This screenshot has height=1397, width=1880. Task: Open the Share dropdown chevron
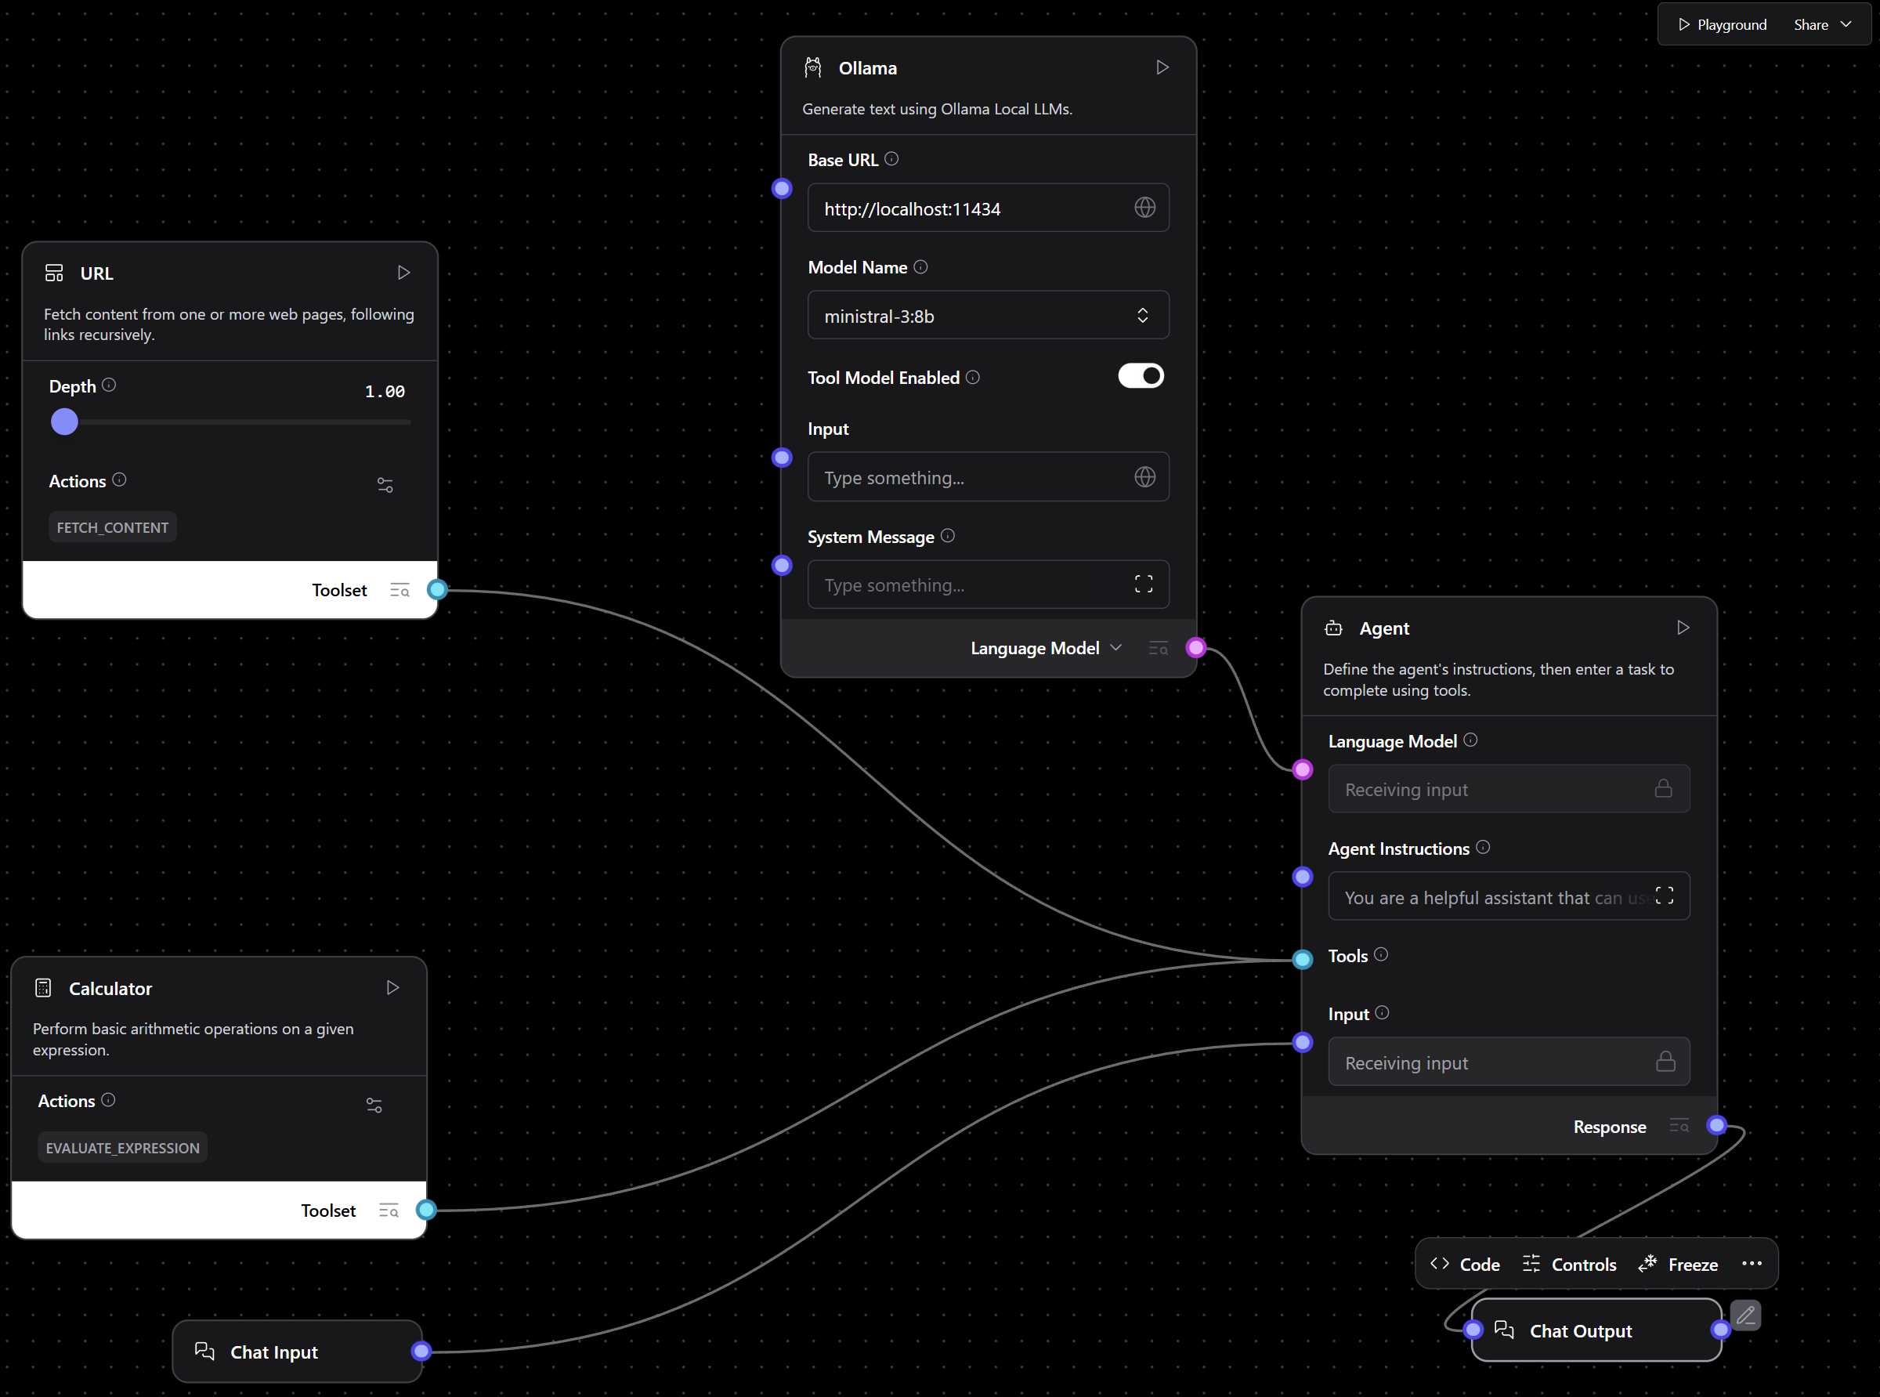tap(1848, 24)
